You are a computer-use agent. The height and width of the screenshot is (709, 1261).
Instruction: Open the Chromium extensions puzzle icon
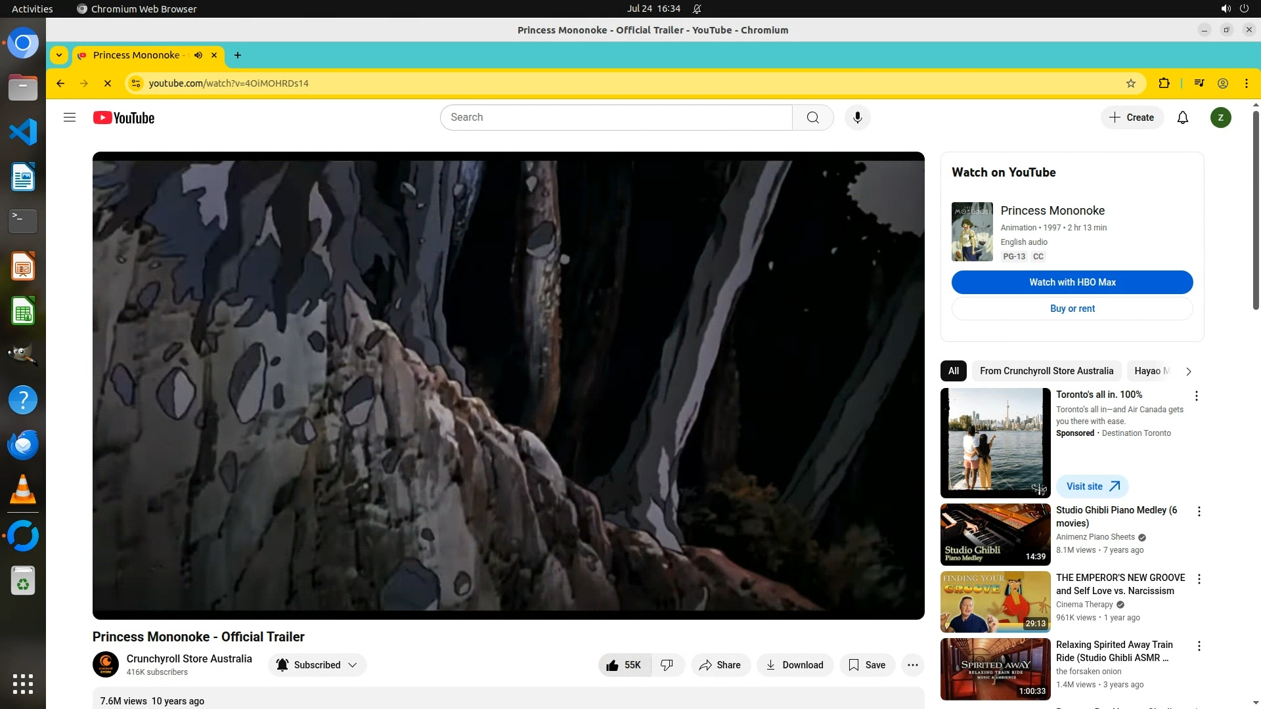pyautogui.click(x=1164, y=83)
